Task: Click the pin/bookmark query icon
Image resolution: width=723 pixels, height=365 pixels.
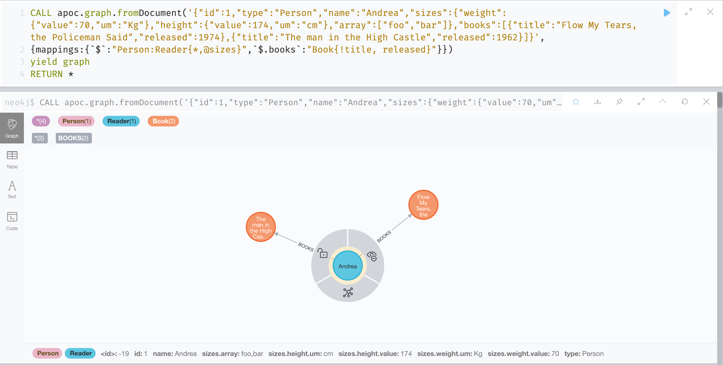Action: coord(619,101)
